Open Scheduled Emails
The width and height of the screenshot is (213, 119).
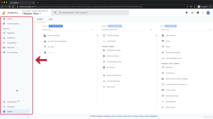[x=172, y=96]
